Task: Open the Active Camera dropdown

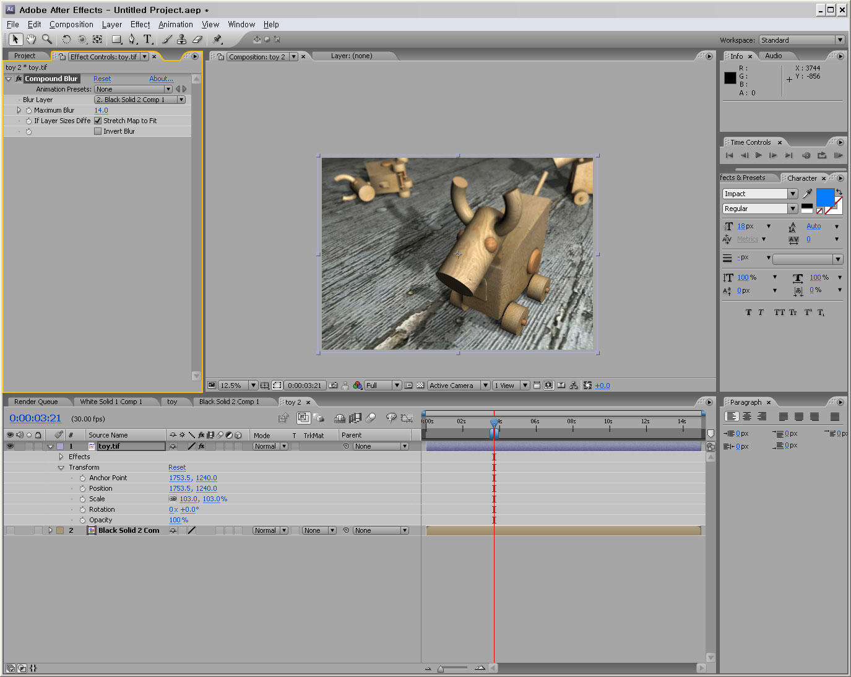Action: tap(459, 386)
